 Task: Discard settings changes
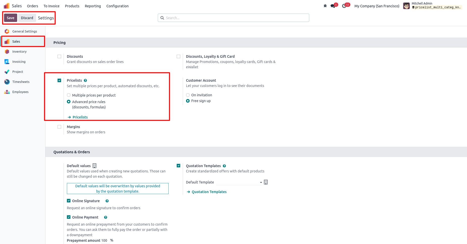click(x=27, y=18)
